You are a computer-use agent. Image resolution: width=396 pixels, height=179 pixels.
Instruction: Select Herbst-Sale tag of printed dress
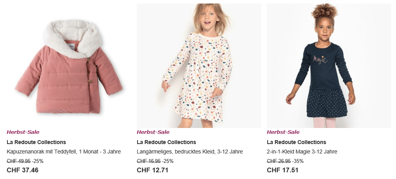coord(153,132)
